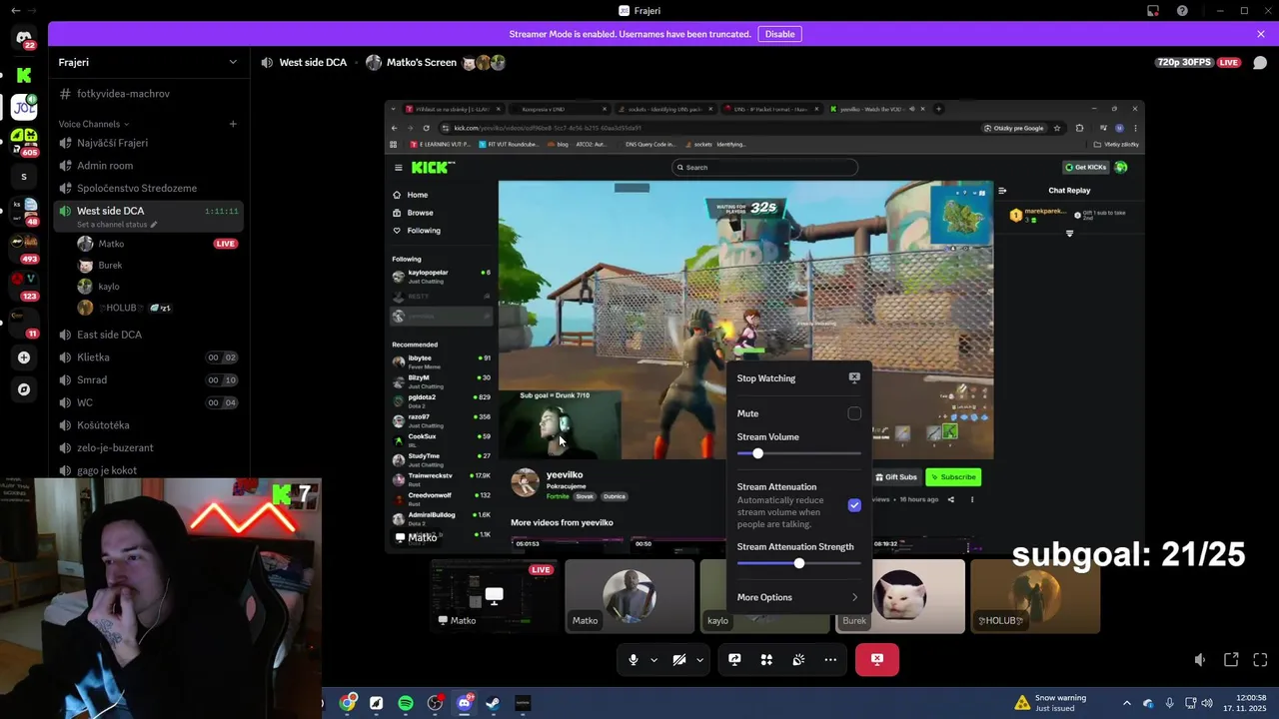Screen dimensions: 1279x719
Task: Click the share screen button
Action: click(x=734, y=660)
